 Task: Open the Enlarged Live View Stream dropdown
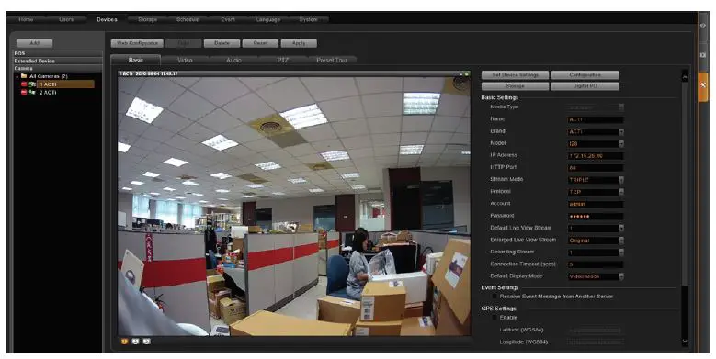pyautogui.click(x=621, y=241)
